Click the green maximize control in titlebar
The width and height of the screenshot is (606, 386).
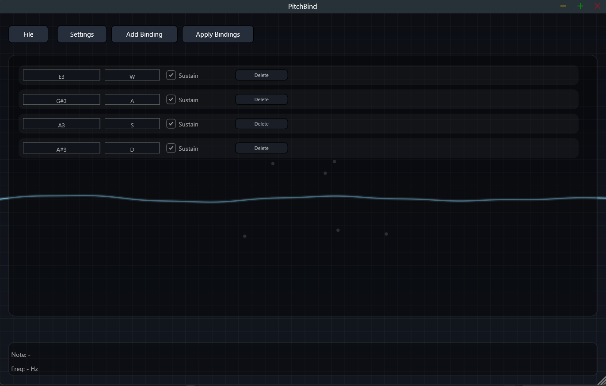coord(580,6)
